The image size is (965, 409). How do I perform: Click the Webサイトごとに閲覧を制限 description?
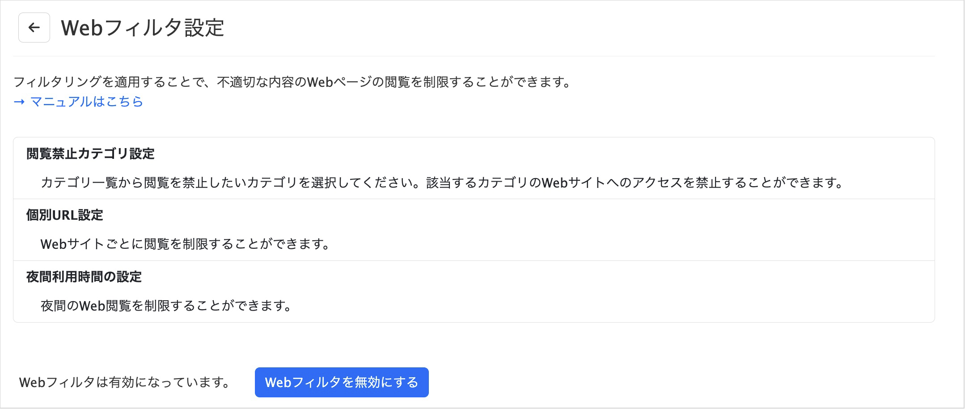pos(185,244)
